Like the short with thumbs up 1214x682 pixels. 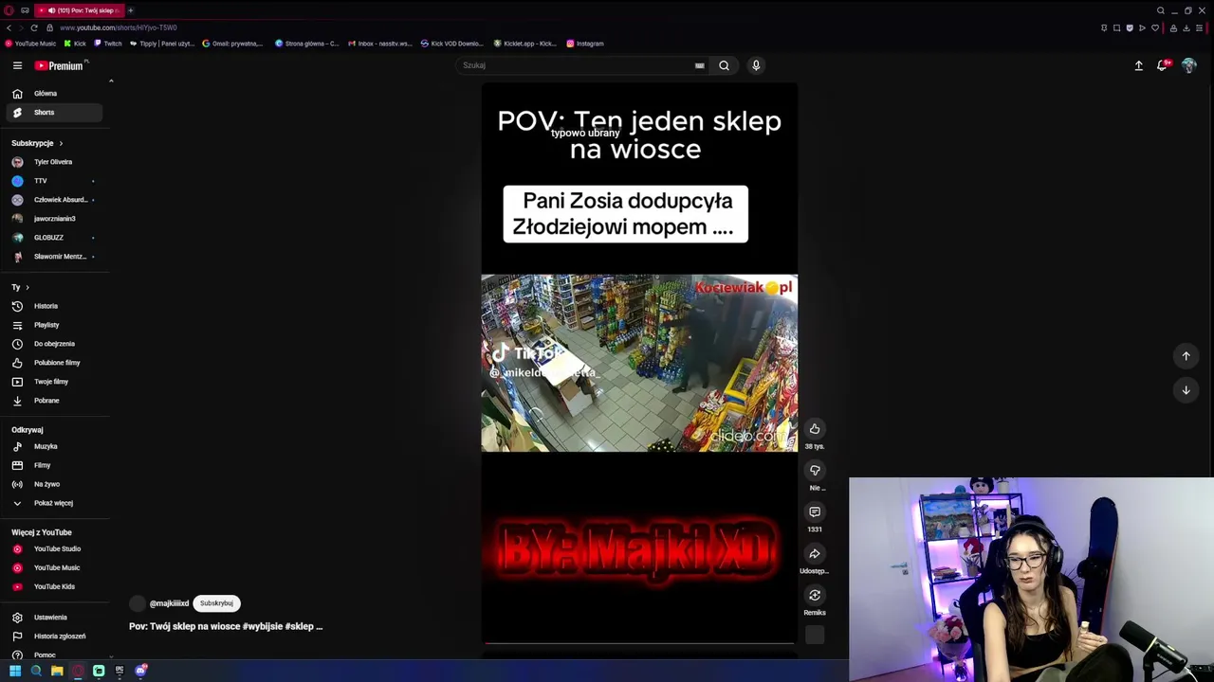(815, 429)
